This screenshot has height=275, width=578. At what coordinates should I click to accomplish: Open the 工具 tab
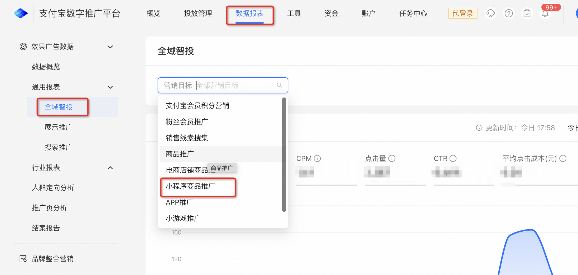click(x=294, y=13)
